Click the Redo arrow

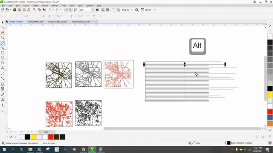[x=57, y=10]
